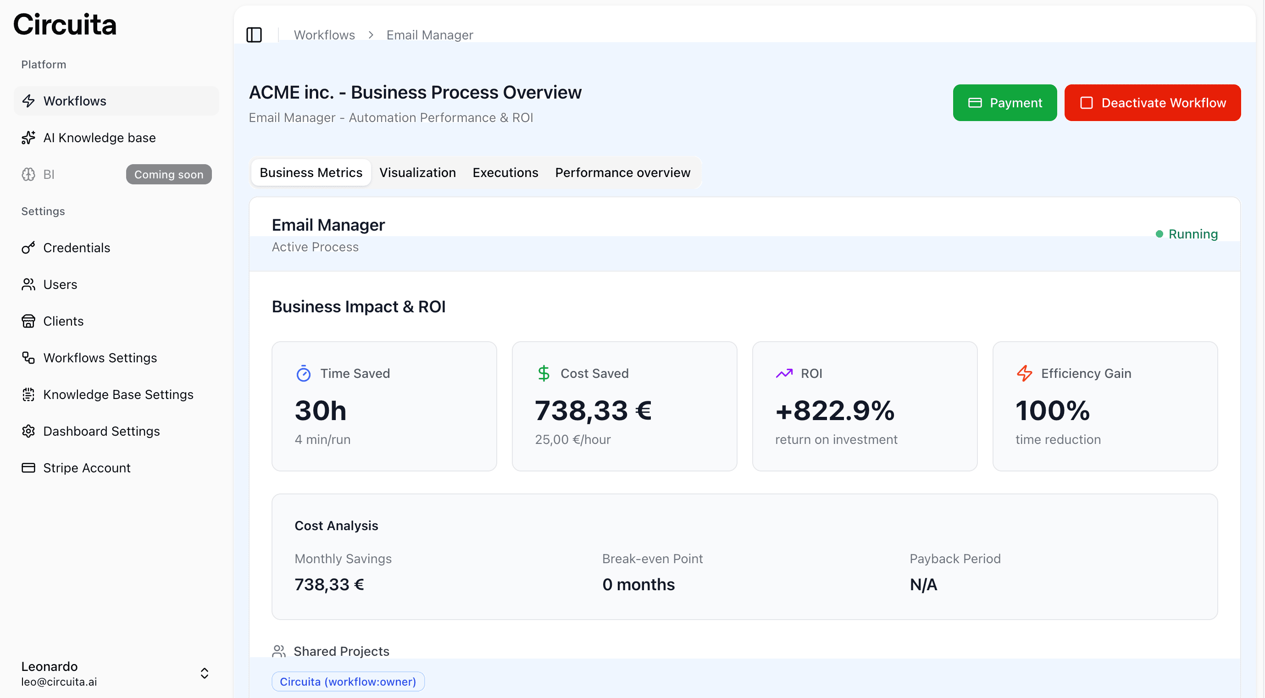Image resolution: width=1265 pixels, height=698 pixels.
Task: Click the breadcrumb chevron after Workflows
Action: pos(371,35)
